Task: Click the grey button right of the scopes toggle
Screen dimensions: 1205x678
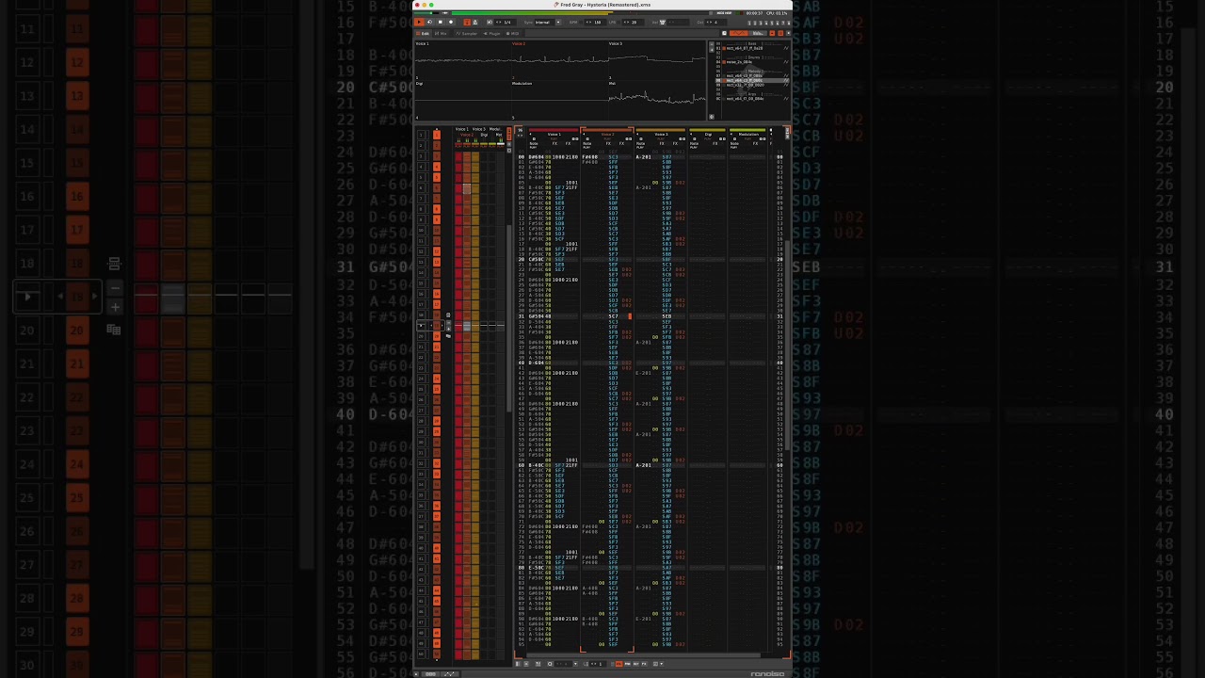Action: click(759, 33)
